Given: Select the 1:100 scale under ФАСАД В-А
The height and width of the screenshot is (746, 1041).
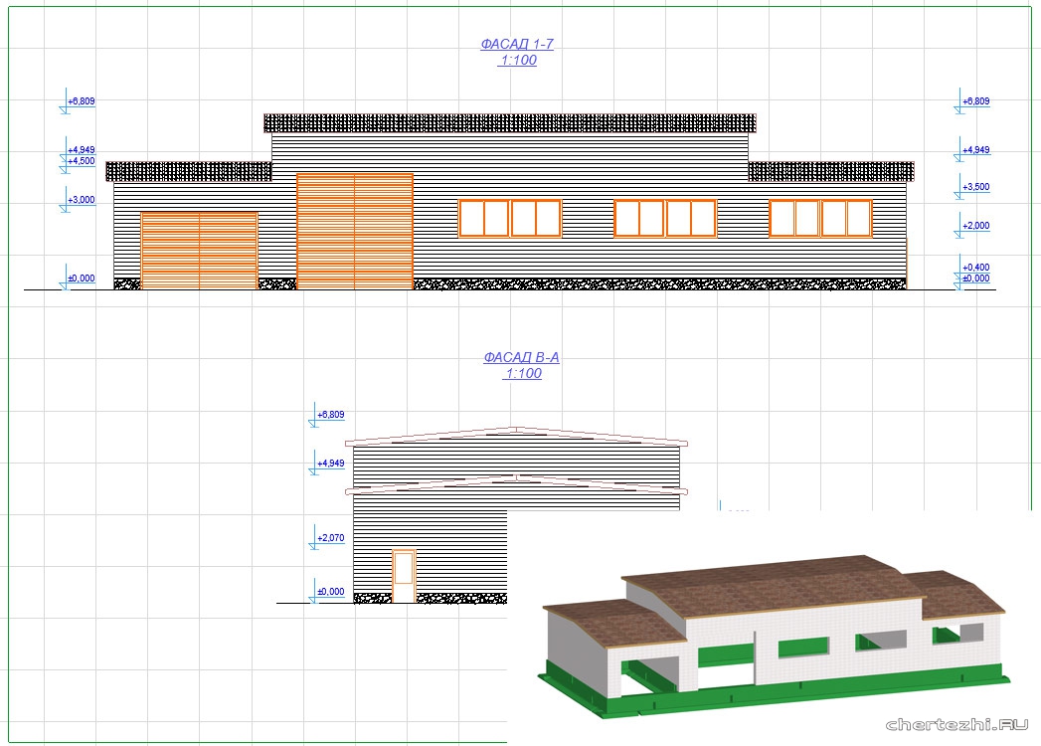Looking at the screenshot, I should click(x=522, y=374).
